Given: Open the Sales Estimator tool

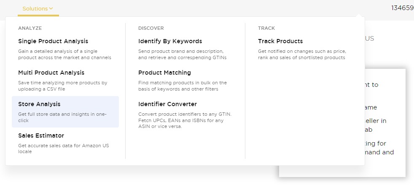Looking at the screenshot, I should point(41,135).
